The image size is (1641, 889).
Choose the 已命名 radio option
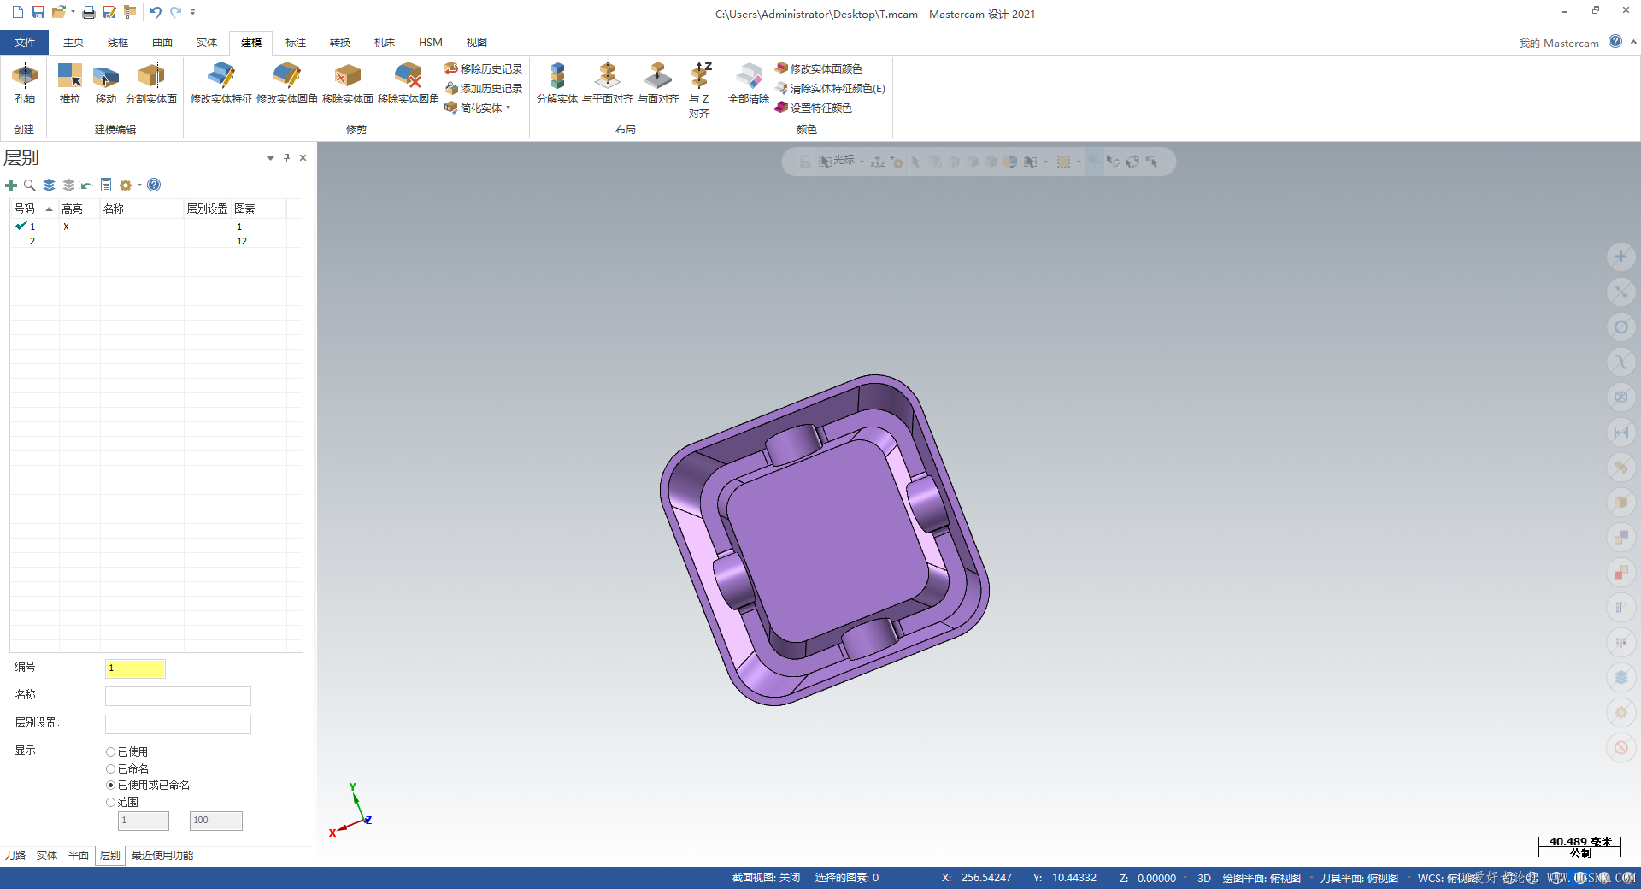point(111,769)
